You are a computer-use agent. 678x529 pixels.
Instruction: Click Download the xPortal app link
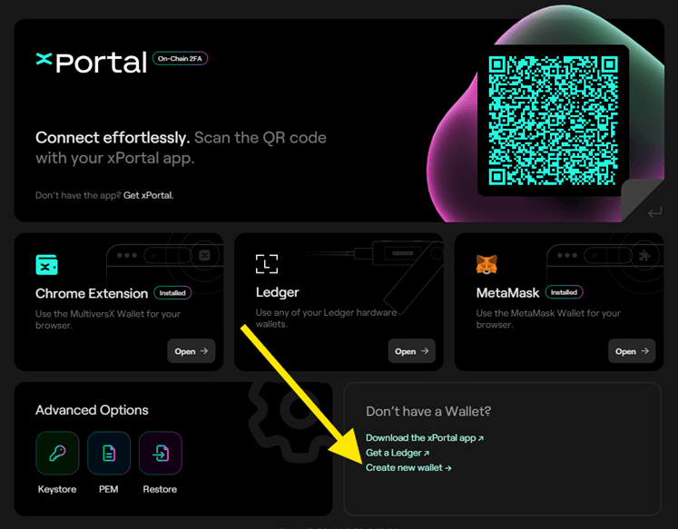(x=425, y=437)
